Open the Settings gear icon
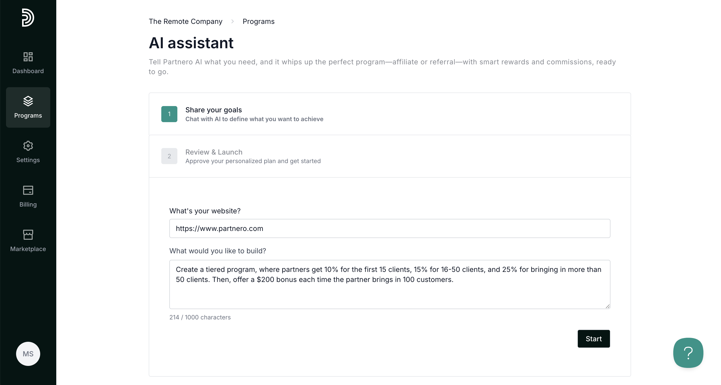The image size is (721, 385). (28, 146)
